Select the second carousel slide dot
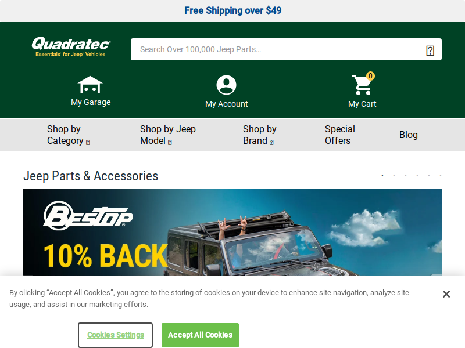 tap(394, 176)
